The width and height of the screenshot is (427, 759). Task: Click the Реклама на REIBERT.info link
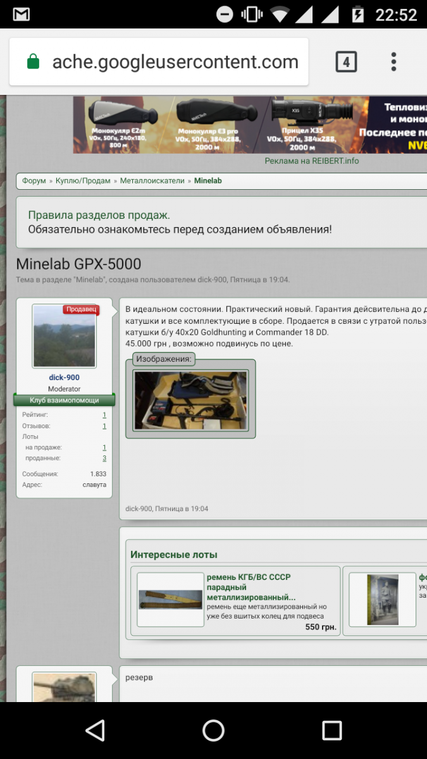click(312, 161)
